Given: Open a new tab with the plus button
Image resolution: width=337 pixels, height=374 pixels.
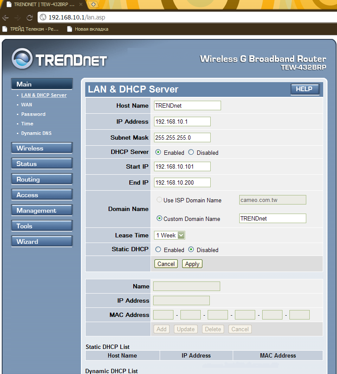Looking at the screenshot, I should 93,4.
